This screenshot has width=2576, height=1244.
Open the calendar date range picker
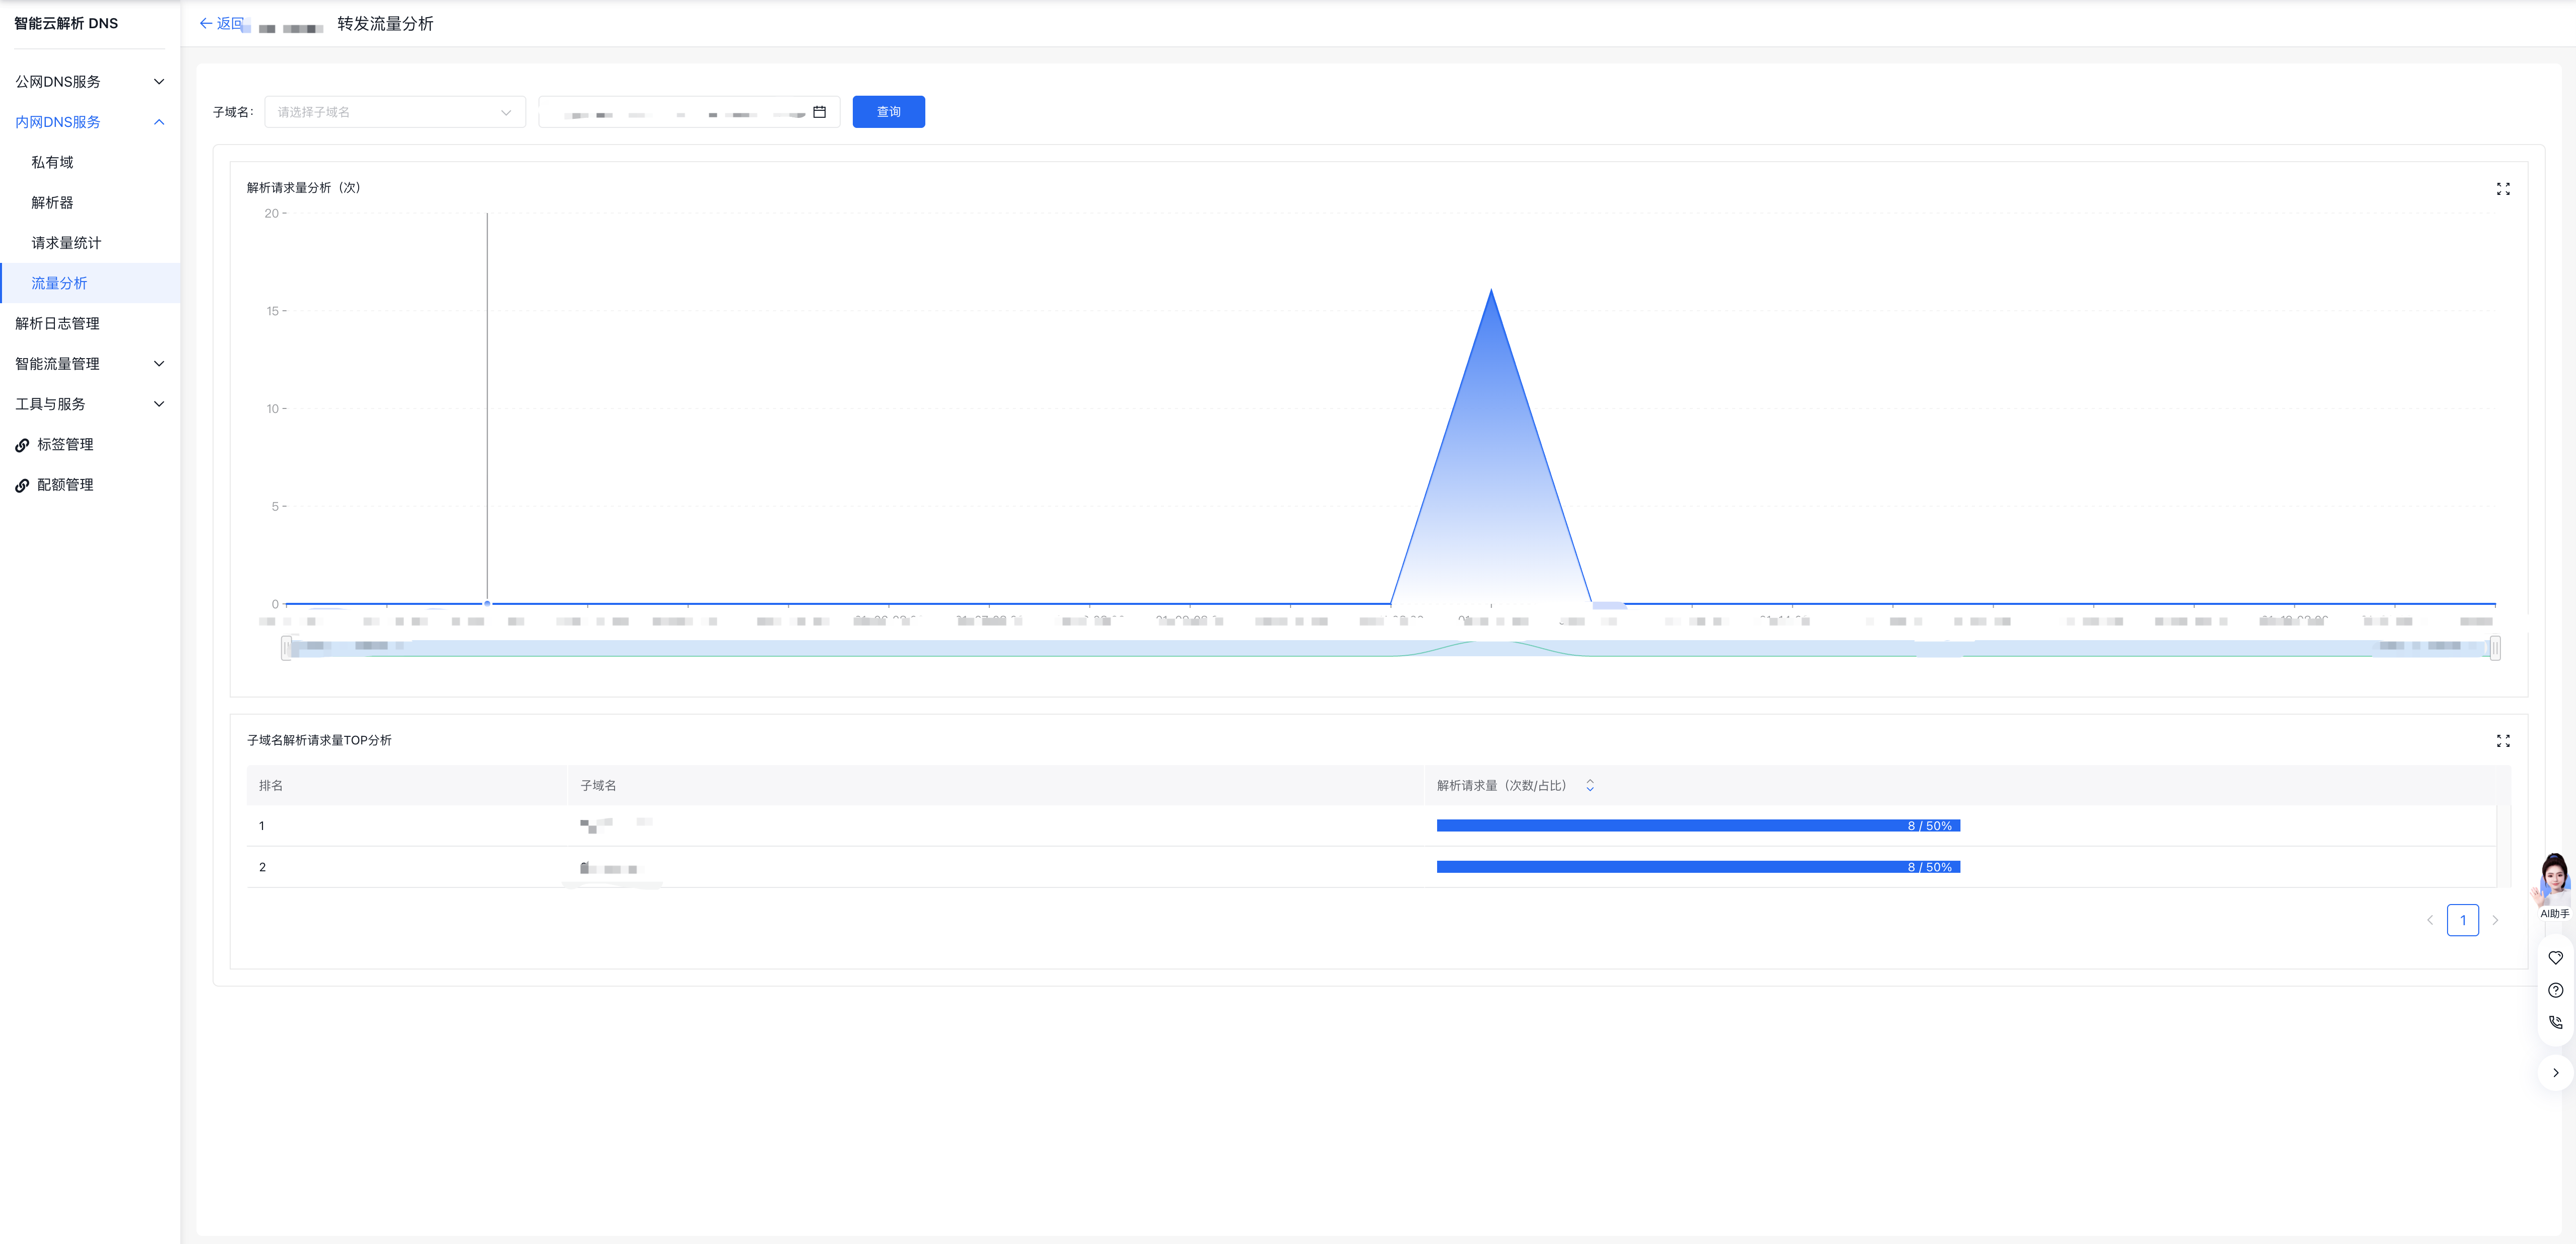click(x=819, y=112)
